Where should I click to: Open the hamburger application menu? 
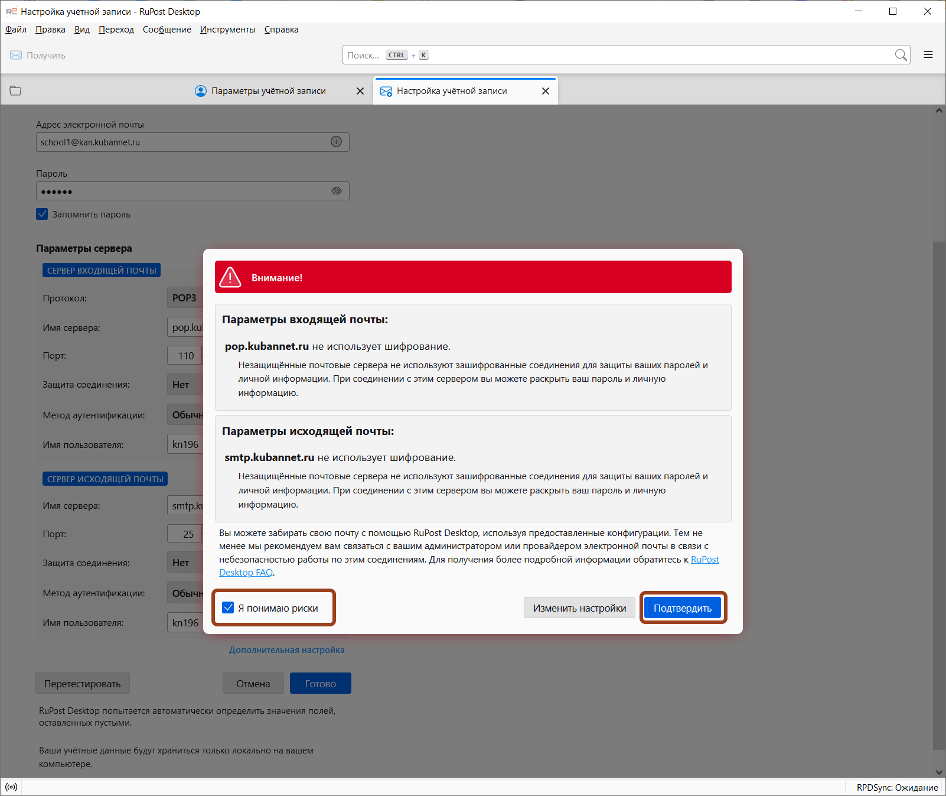(x=928, y=55)
